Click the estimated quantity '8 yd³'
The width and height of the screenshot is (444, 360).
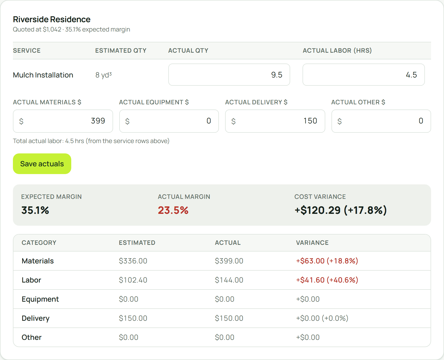[x=104, y=75]
